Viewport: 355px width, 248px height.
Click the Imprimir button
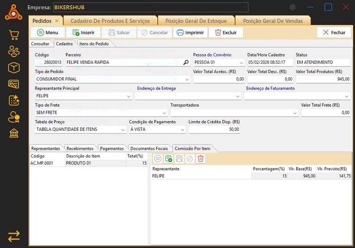[190, 32]
